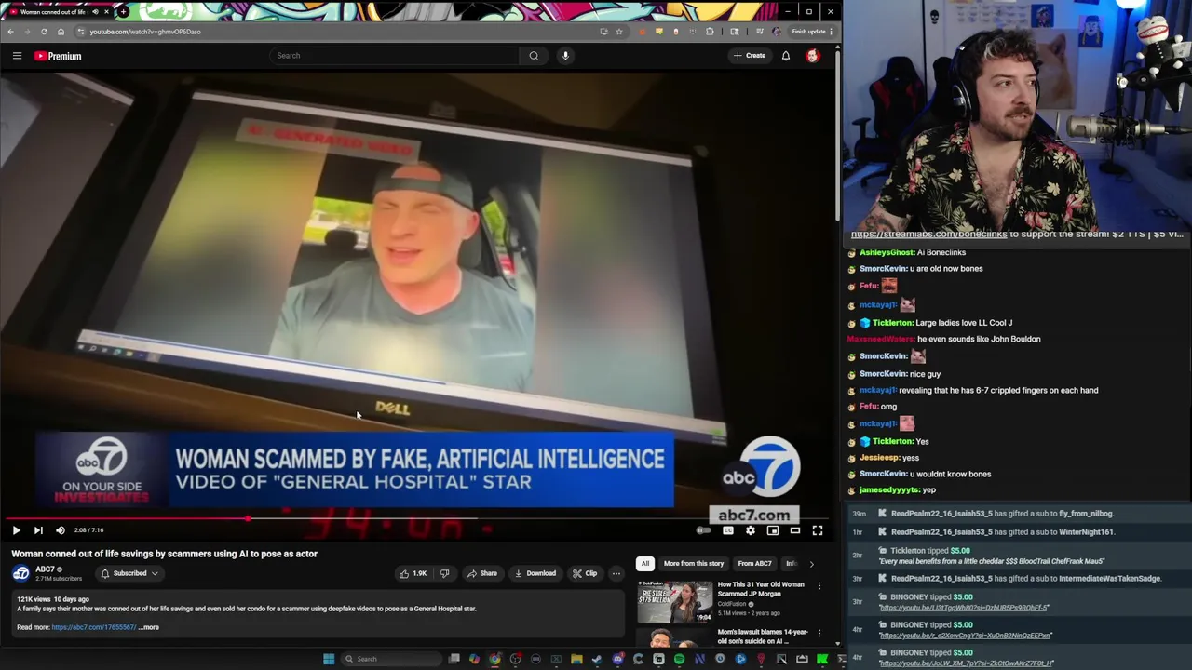Click the Subscribed bell button
Image resolution: width=1192 pixels, height=670 pixels.
129,573
